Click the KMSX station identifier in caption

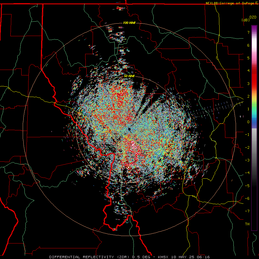click(164, 257)
